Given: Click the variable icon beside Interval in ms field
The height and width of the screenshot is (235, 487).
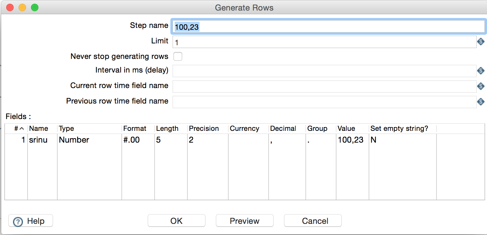Looking at the screenshot, I should [481, 71].
